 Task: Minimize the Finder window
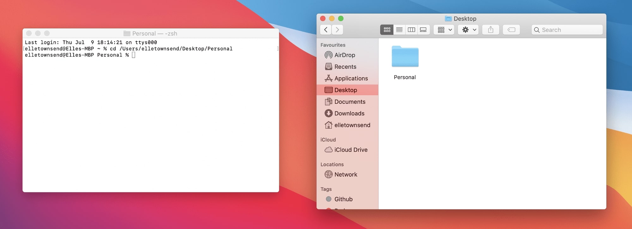point(332,19)
